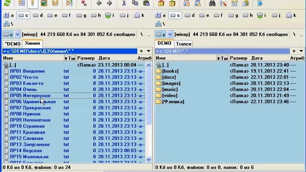
Task: Activate drive h button in right drive bar
Action: 248,15
